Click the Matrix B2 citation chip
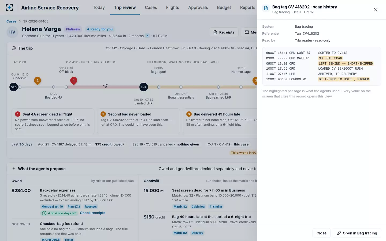 [x=180, y=233]
